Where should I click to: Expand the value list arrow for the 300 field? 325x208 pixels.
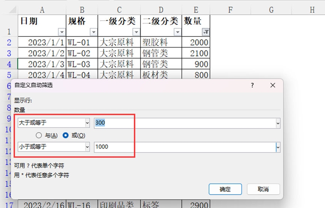click(x=278, y=123)
